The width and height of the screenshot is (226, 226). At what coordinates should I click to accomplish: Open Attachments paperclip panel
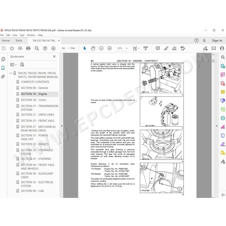(x=3, y=77)
